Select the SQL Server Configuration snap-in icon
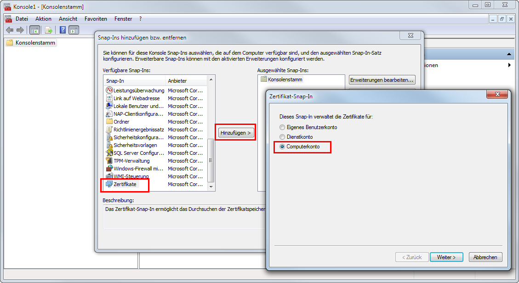 point(109,153)
